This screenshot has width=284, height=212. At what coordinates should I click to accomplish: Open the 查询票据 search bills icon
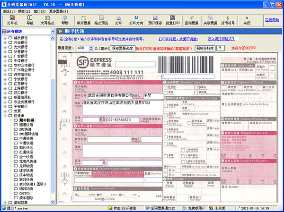(x=191, y=18)
